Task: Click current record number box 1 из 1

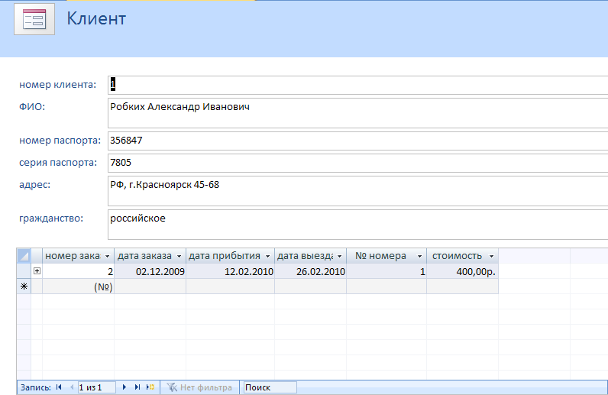Action: pyautogui.click(x=96, y=387)
